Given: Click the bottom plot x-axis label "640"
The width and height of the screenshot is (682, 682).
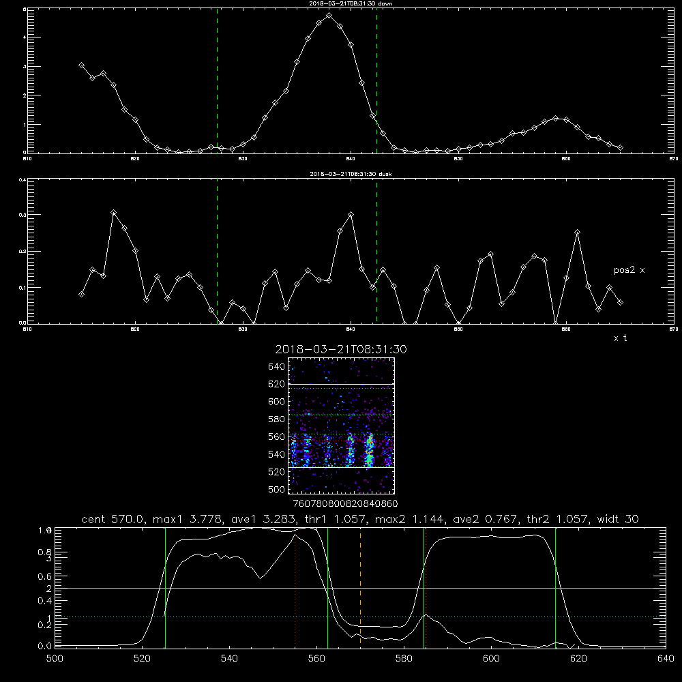Looking at the screenshot, I should pos(666,658).
